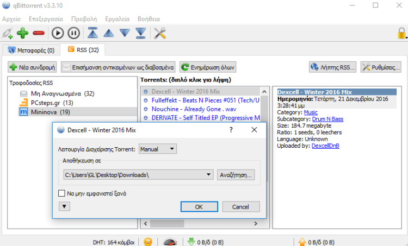Click the padlock lock icon
This screenshot has height=246, width=408.
[401, 33]
